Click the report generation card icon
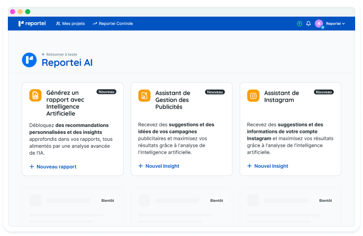This screenshot has width=363, height=236. [x=36, y=95]
